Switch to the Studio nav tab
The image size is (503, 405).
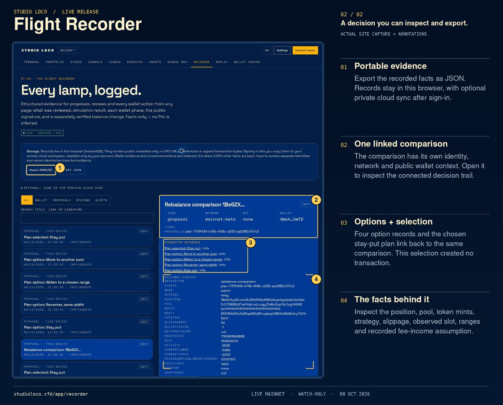pos(76,62)
